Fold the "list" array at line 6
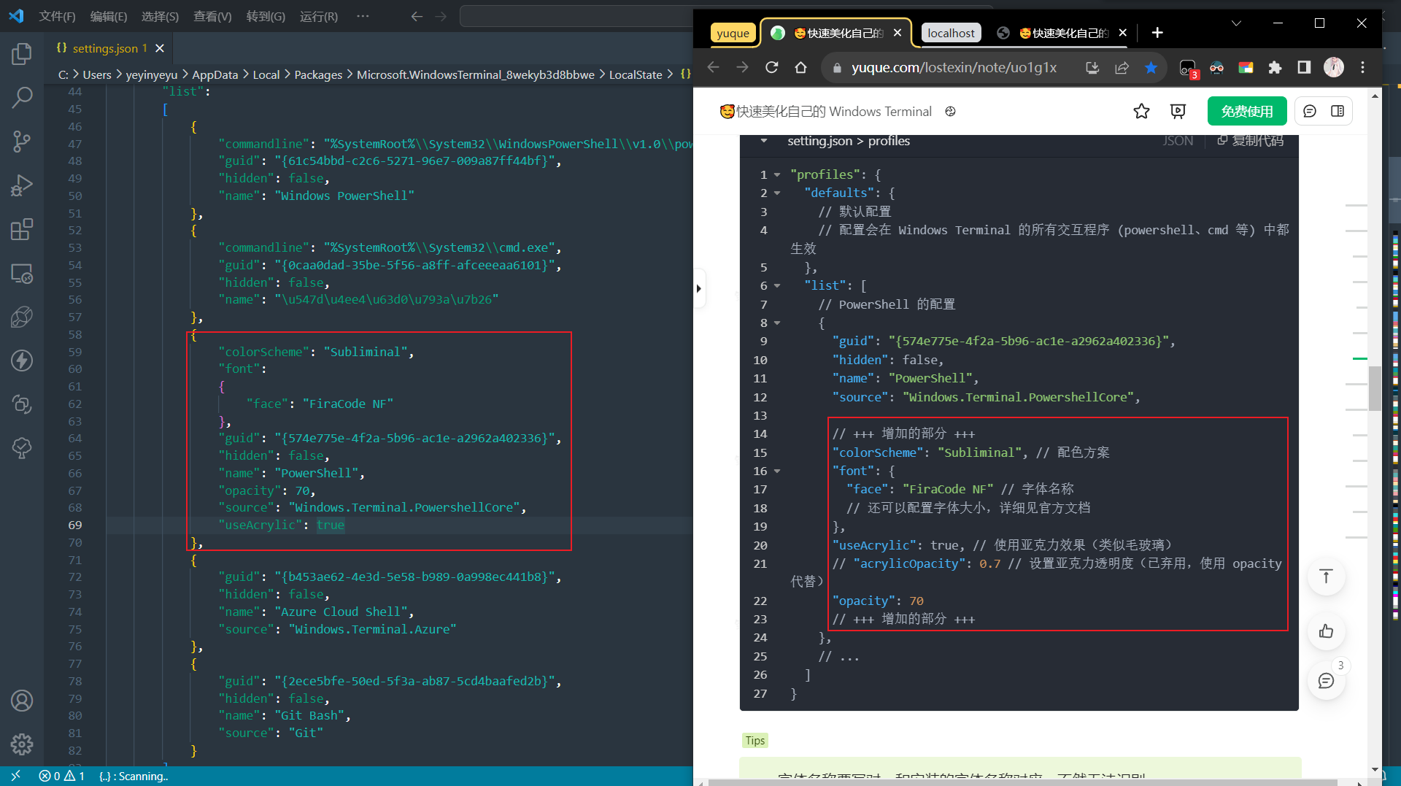This screenshot has width=1401, height=786. 778,286
